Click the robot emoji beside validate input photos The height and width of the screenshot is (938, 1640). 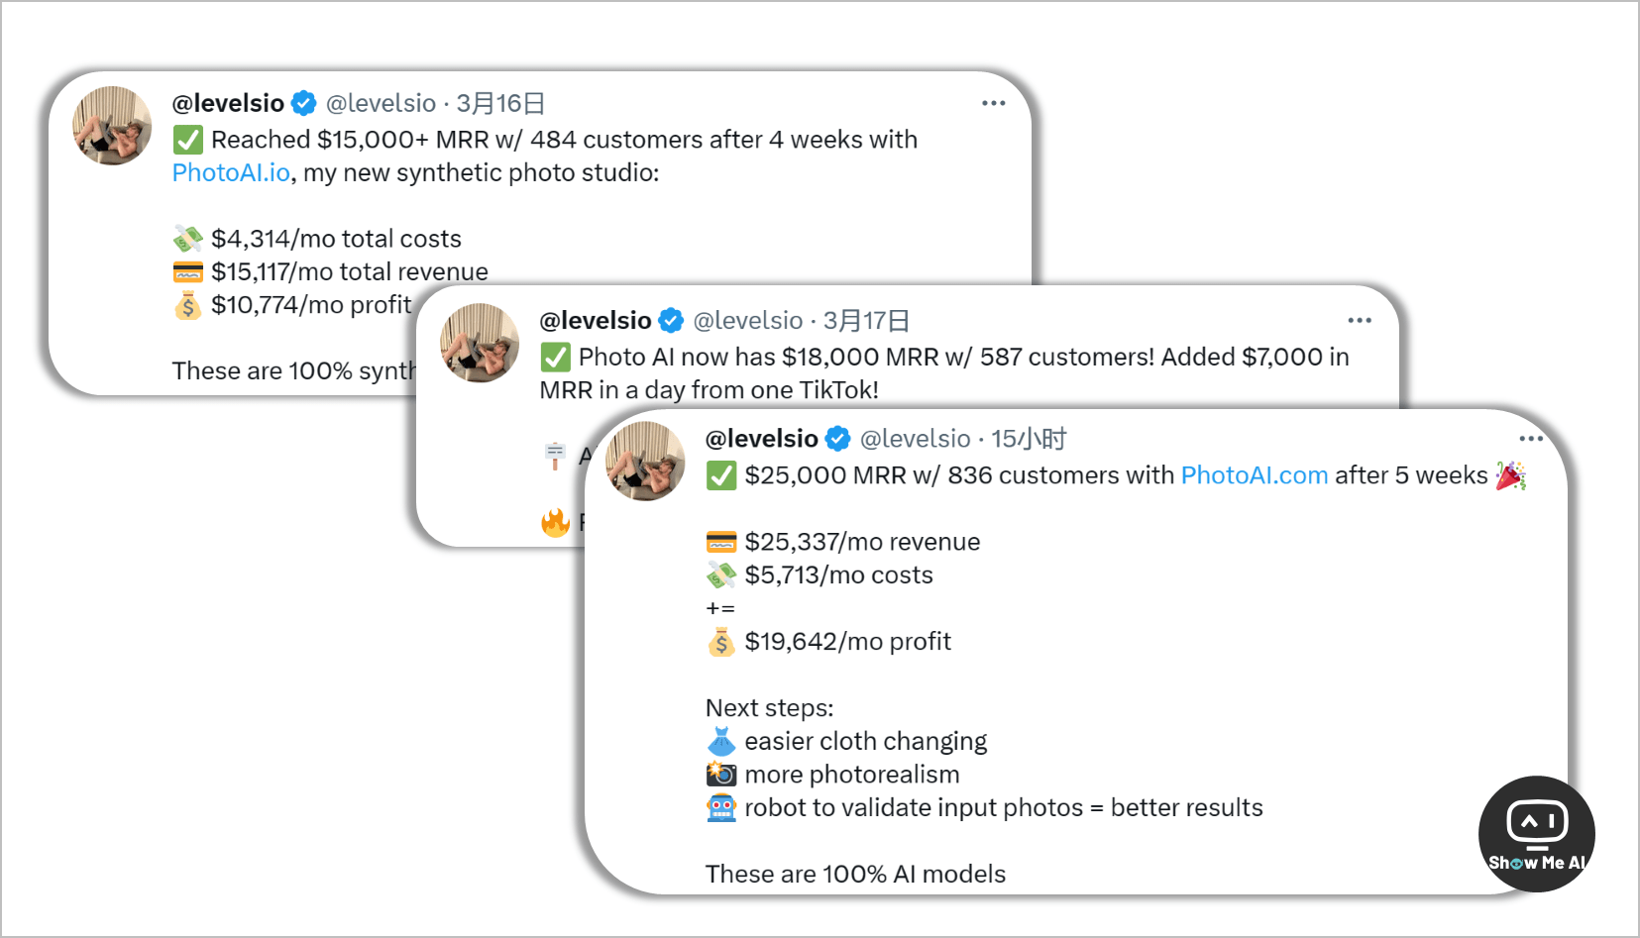[x=721, y=808]
